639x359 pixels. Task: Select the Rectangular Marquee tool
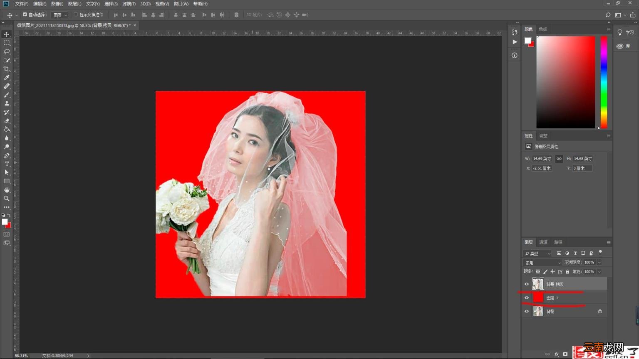[7, 43]
